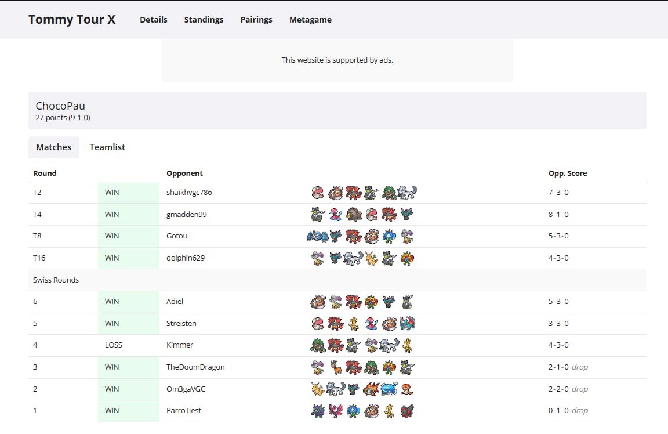Click Amoonguss icon in shaikhvgc786's team
Image resolution: width=668 pixels, height=434 pixels.
[317, 193]
